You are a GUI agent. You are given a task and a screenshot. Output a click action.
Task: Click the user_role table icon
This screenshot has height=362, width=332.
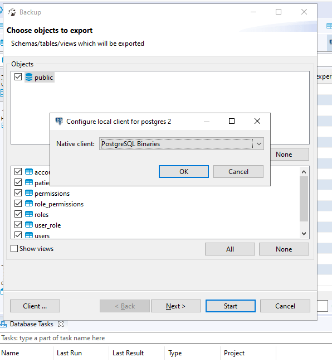pyautogui.click(x=29, y=225)
